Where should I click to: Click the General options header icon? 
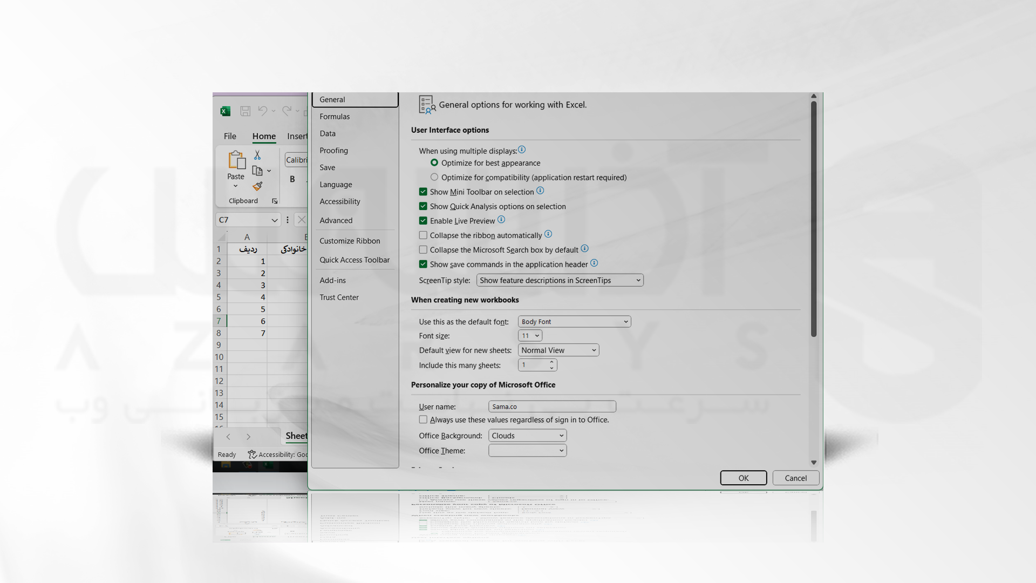point(427,105)
